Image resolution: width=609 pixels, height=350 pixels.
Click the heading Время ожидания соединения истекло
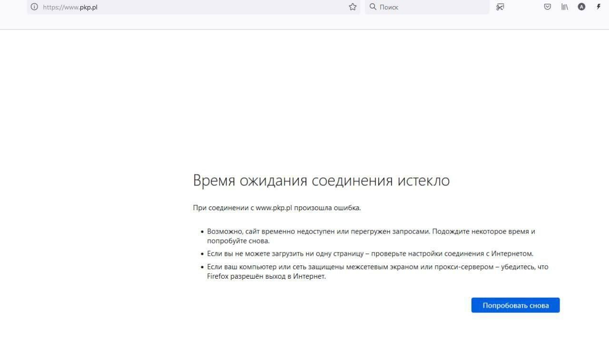click(321, 181)
